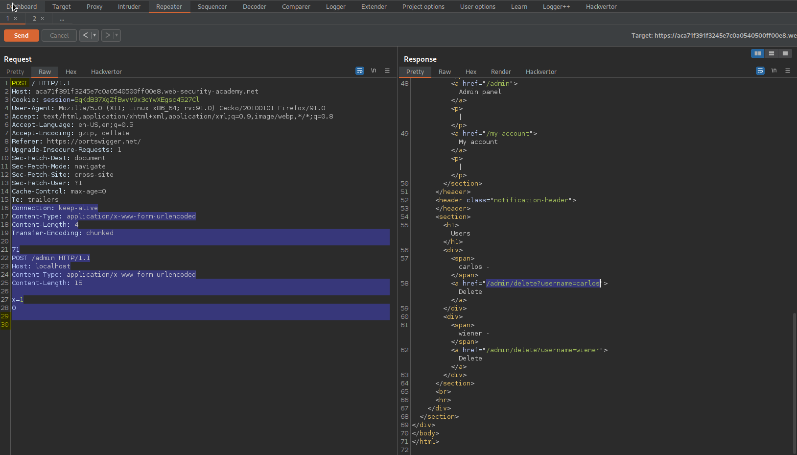Switch to the Proxy tab
Viewport: 797px width, 455px height.
[x=94, y=7]
